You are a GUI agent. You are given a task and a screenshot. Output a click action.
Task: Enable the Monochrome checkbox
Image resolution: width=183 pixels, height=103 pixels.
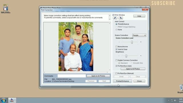pyautogui.click(x=116, y=47)
